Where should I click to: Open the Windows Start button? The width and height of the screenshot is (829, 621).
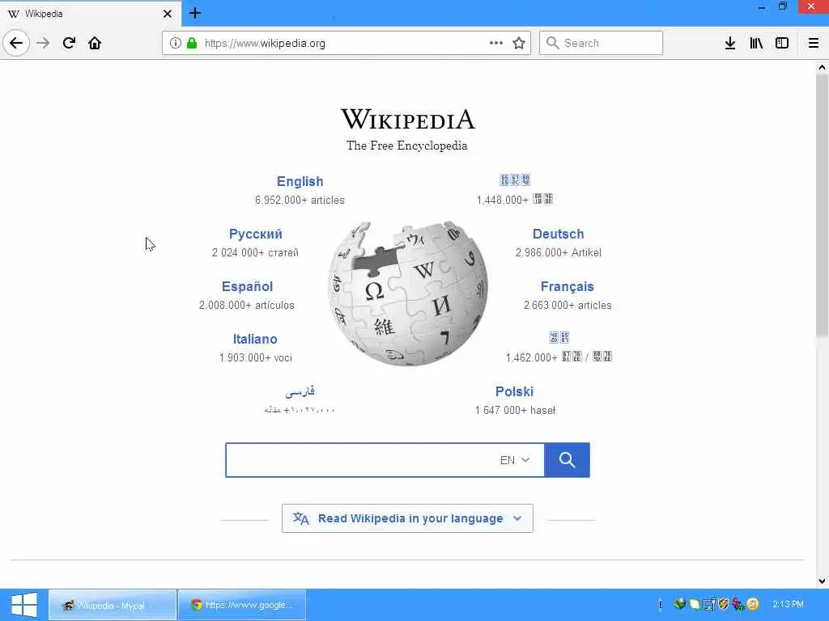pyautogui.click(x=23, y=605)
